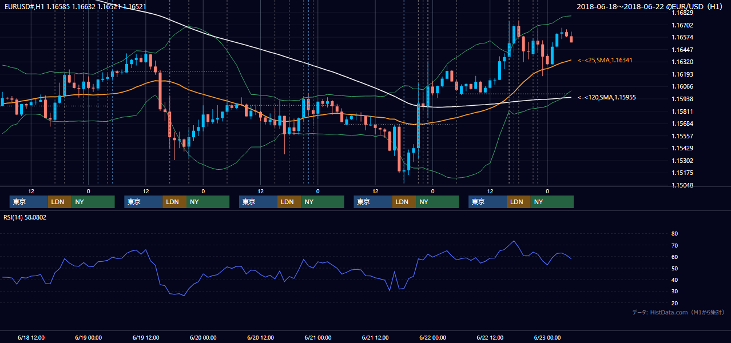
Task: Click the 6/22 12:00 time axis label
Action: (x=490, y=337)
